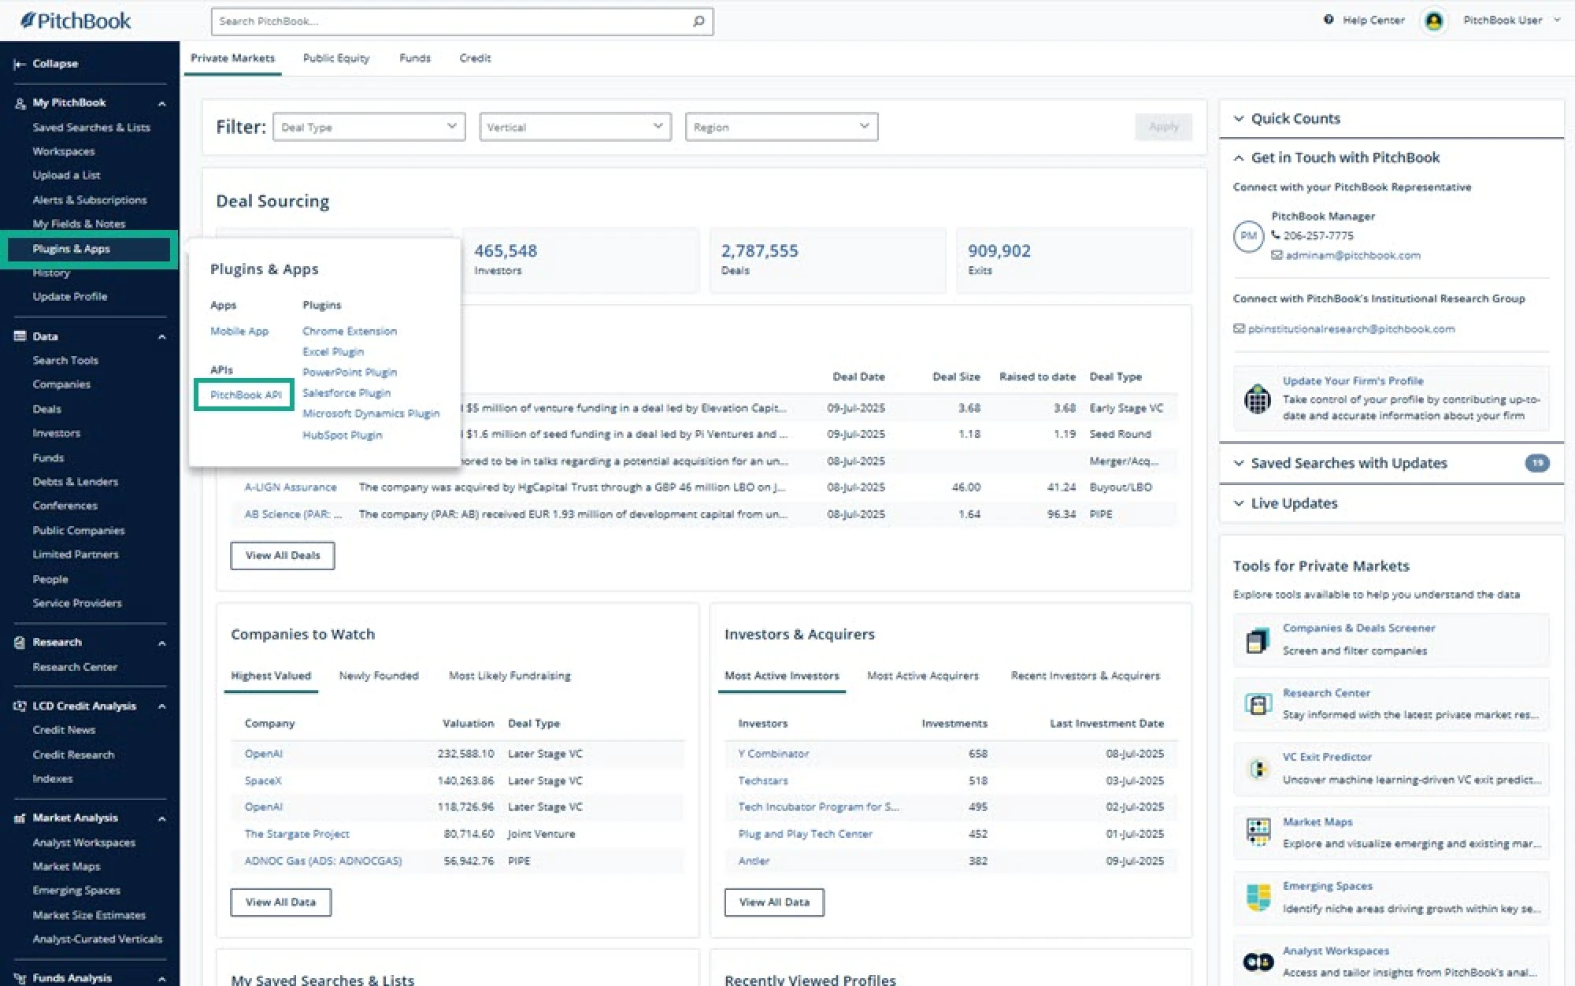The width and height of the screenshot is (1575, 986).
Task: Collapse the My PitchBook section chevron
Action: 161,103
